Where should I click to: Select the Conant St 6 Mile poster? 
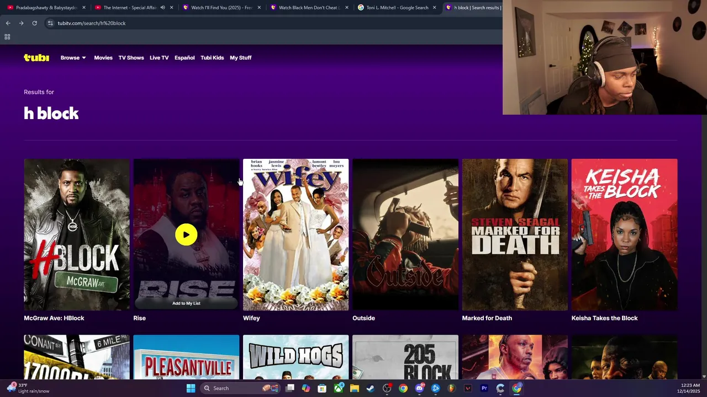(77, 357)
